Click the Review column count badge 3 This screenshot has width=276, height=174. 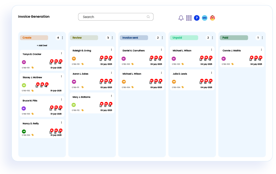pos(108,38)
